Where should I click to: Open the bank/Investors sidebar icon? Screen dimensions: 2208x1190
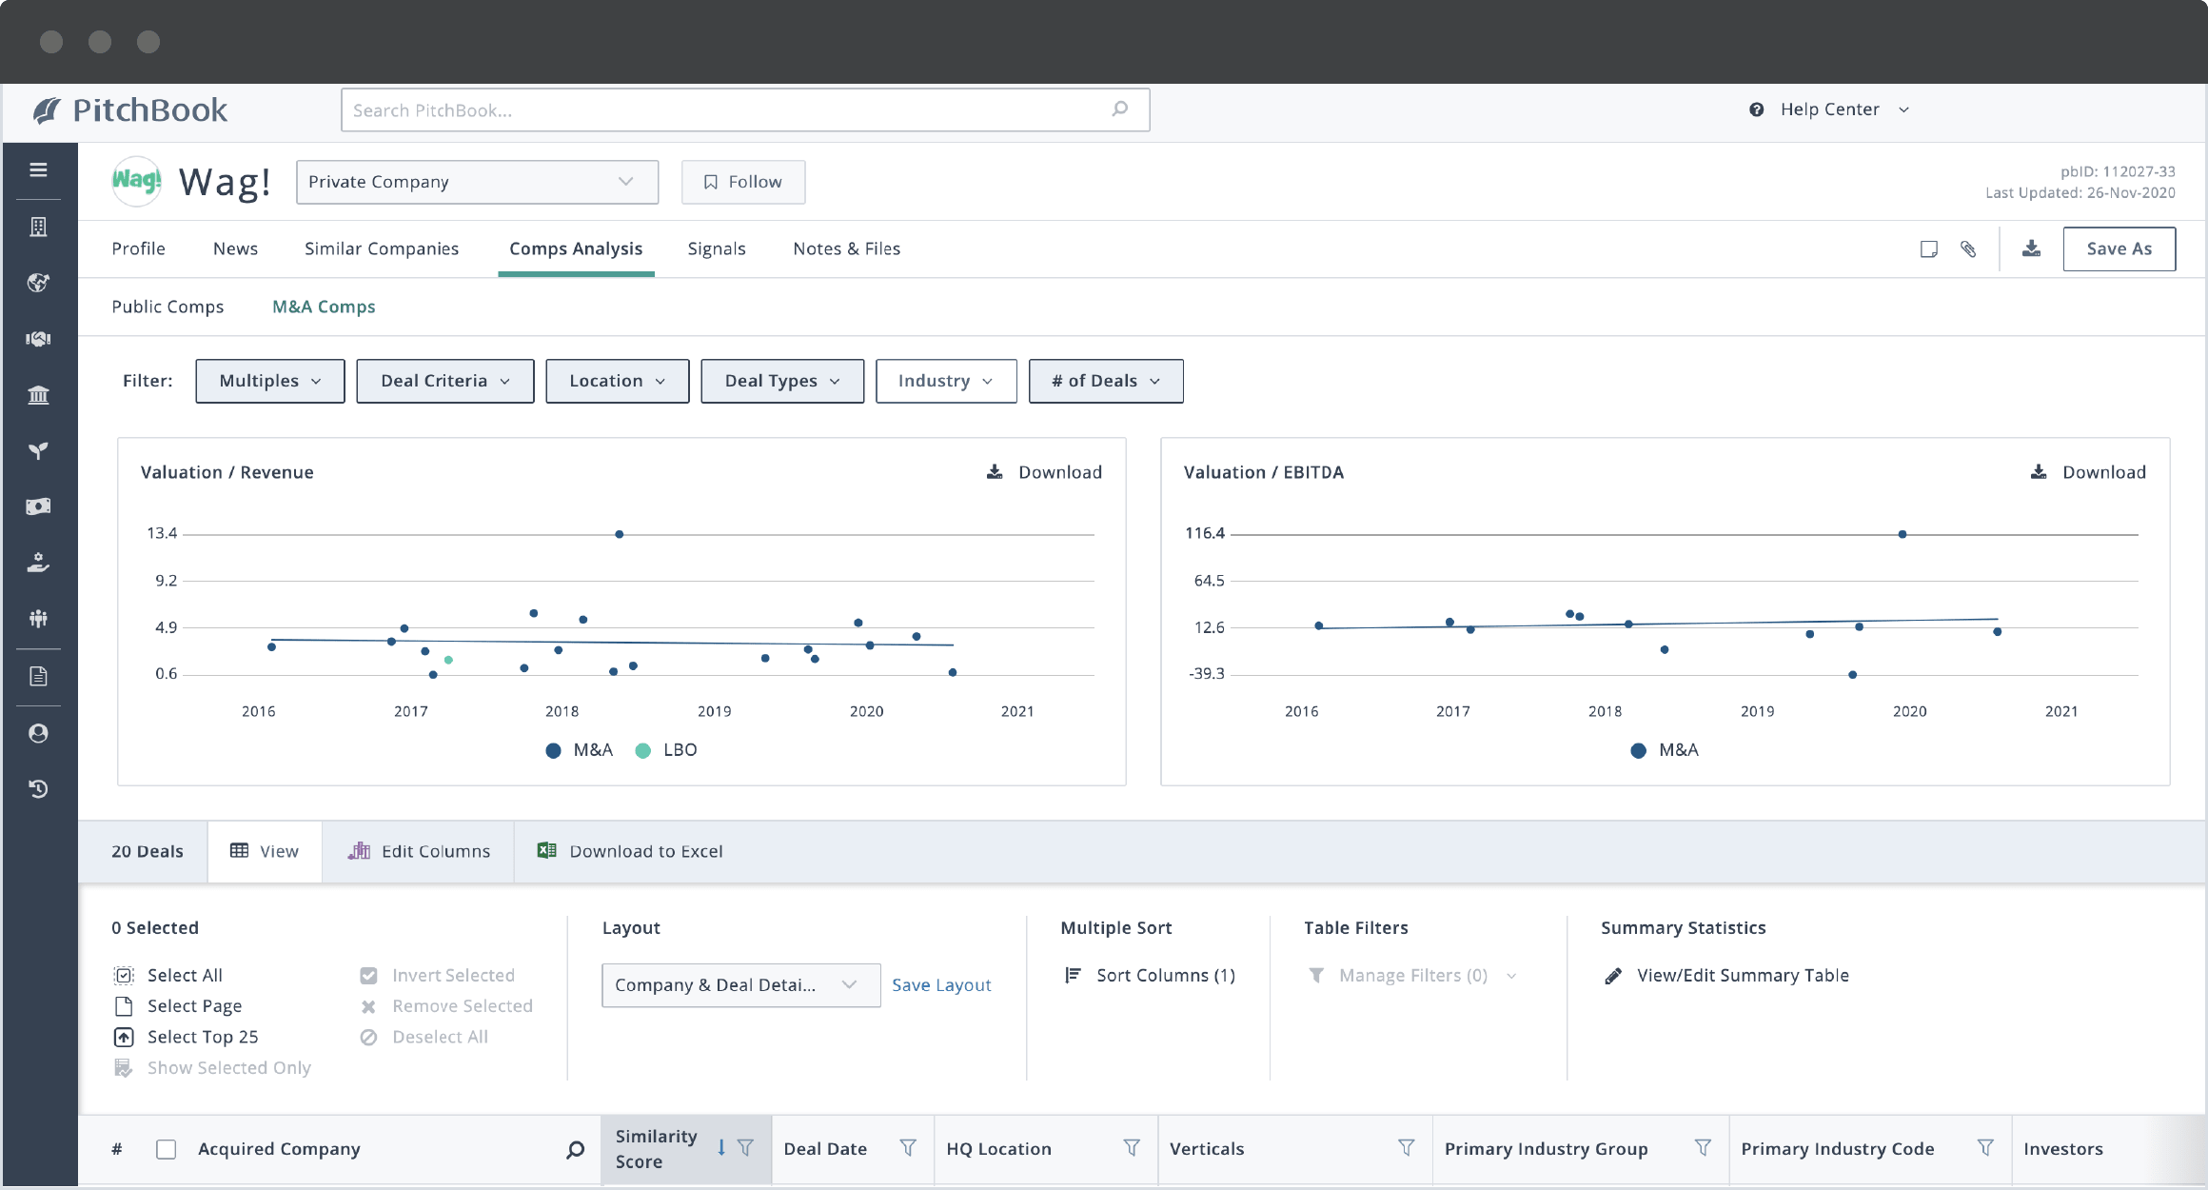coord(38,395)
